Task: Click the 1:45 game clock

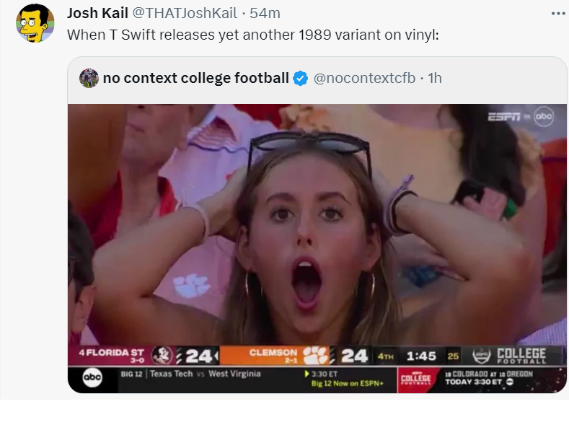Action: tap(421, 356)
